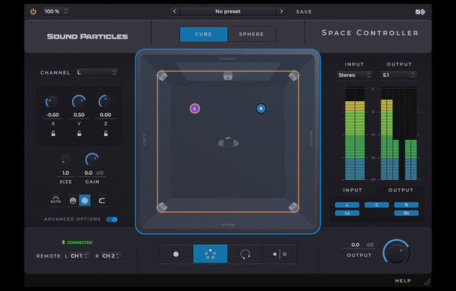456x291 pixels.
Task: Toggle the X axis lock icon
Action: (x=53, y=134)
